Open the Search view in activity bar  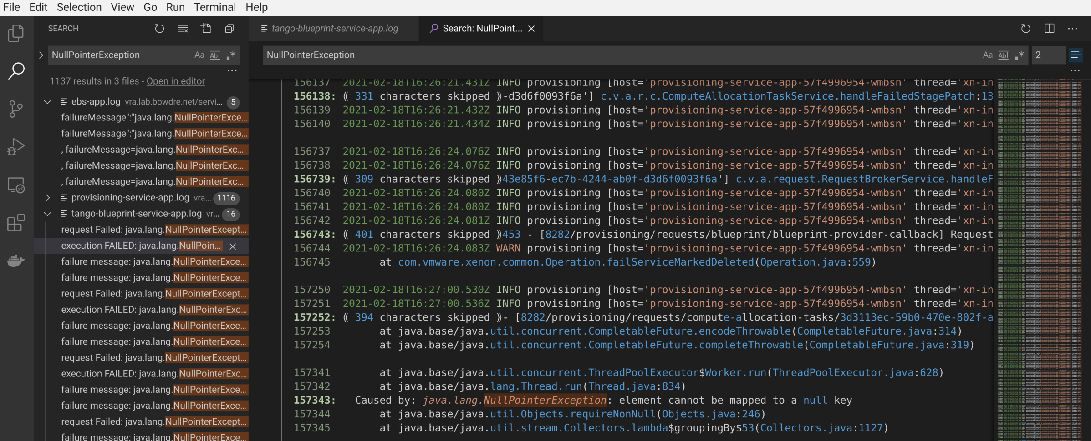[16, 71]
